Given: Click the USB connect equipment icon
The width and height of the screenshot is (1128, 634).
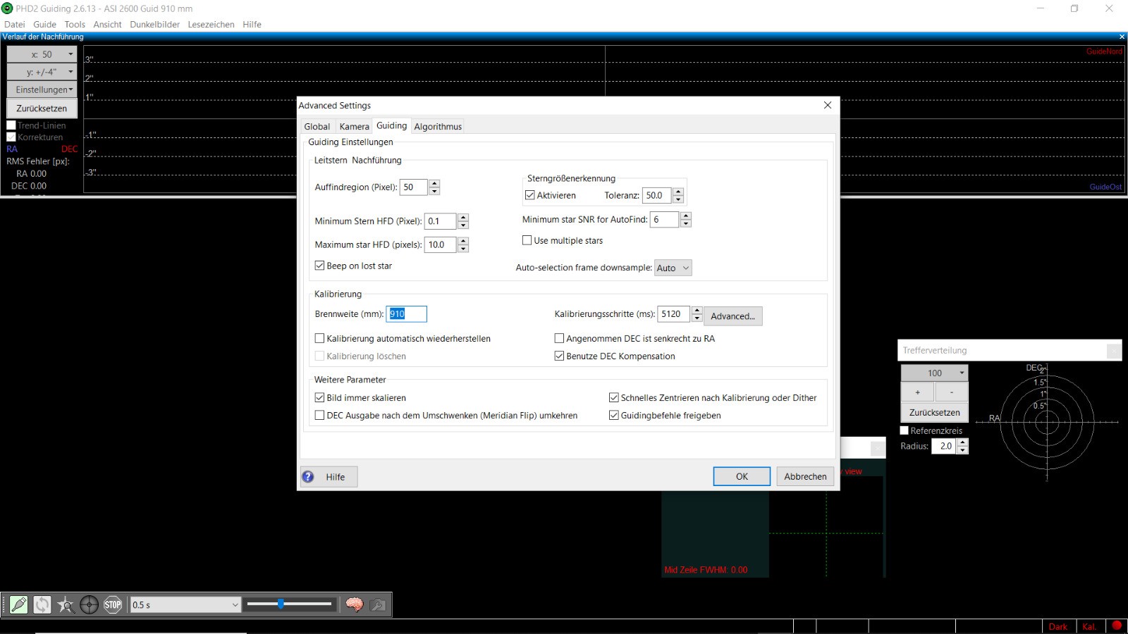Looking at the screenshot, I should pos(19,604).
